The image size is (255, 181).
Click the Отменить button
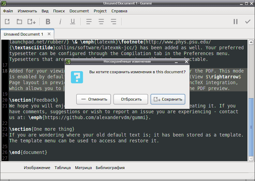(93, 99)
